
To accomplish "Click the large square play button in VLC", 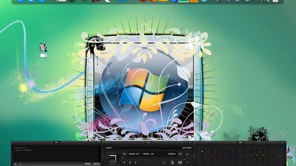I will pos(113,158).
